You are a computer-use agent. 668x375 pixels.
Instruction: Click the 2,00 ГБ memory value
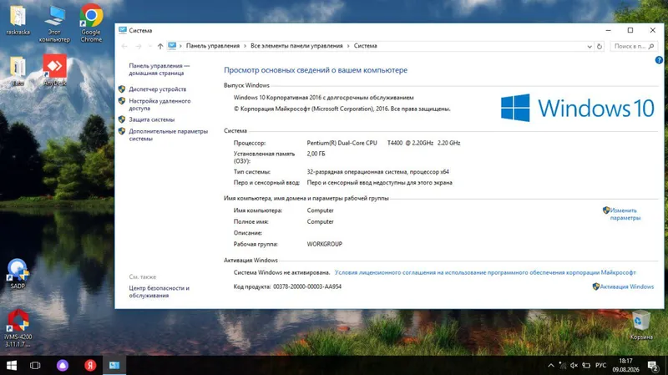point(316,154)
